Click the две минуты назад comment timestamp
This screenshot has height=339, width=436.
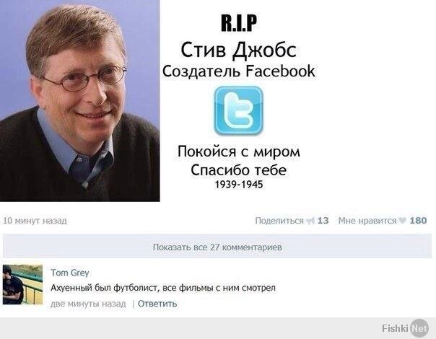point(88,304)
